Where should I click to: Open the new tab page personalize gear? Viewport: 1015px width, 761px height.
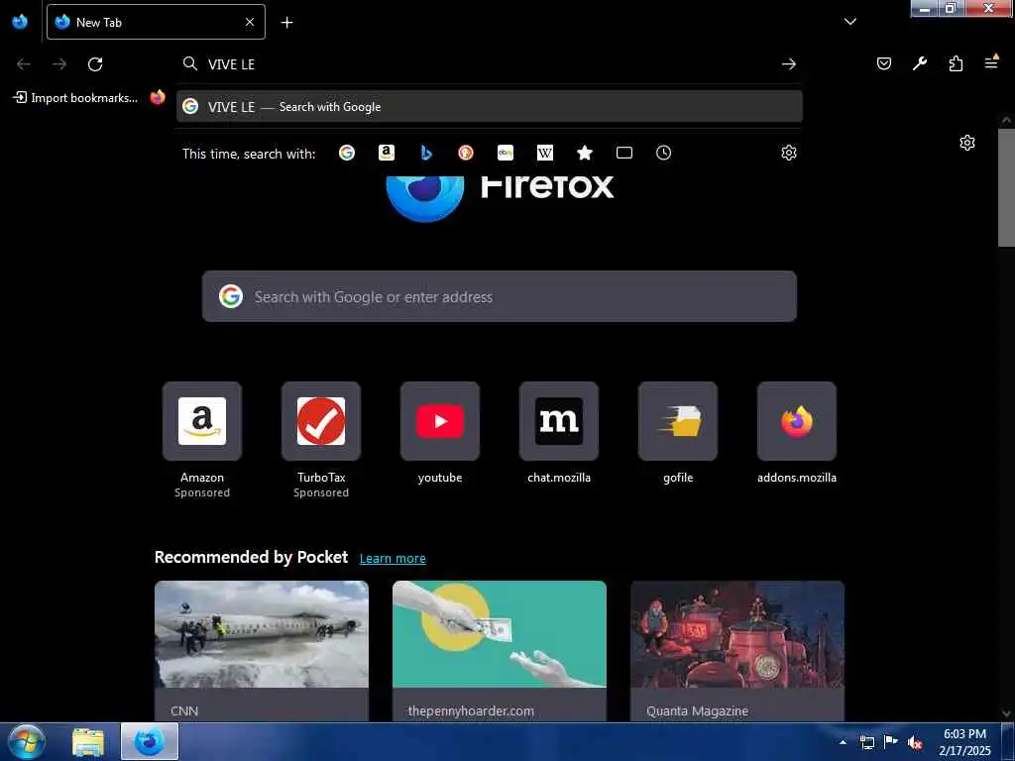[x=967, y=143]
